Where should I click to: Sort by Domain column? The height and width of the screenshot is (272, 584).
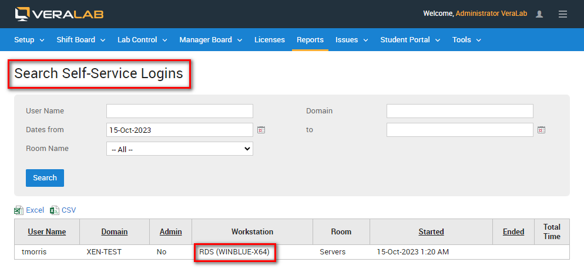[115, 232]
